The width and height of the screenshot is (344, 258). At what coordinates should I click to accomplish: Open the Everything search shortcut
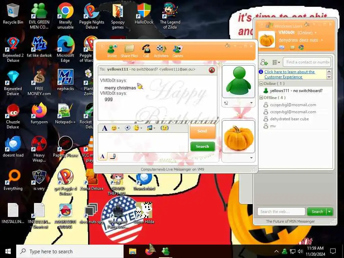coord(13,180)
